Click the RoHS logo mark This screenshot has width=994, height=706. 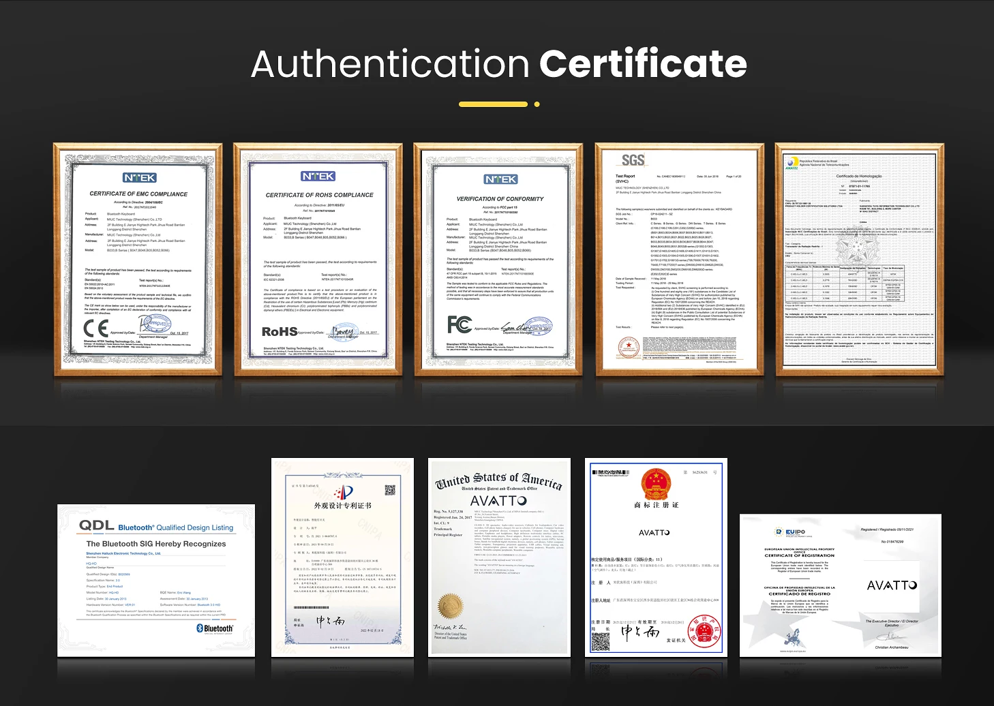tap(280, 332)
